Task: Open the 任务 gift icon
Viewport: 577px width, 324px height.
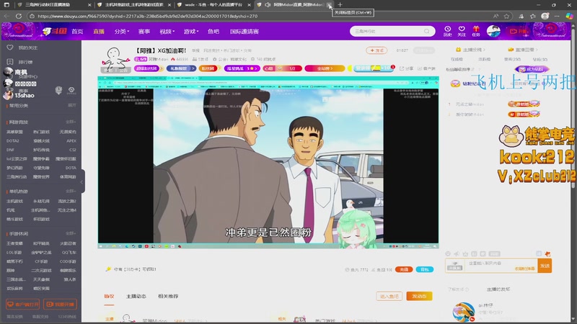Action: tap(476, 31)
